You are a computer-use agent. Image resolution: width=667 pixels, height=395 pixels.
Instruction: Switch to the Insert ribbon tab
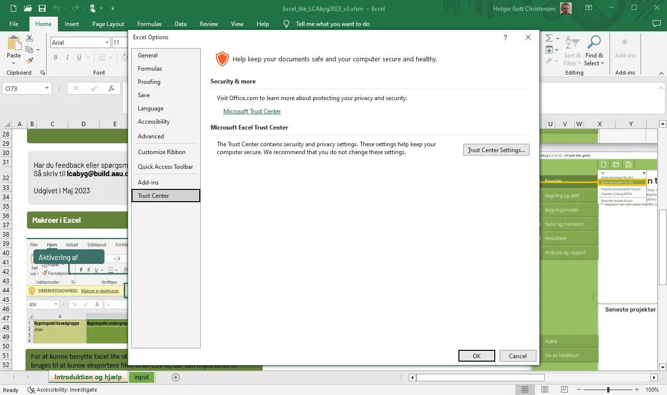tap(72, 24)
